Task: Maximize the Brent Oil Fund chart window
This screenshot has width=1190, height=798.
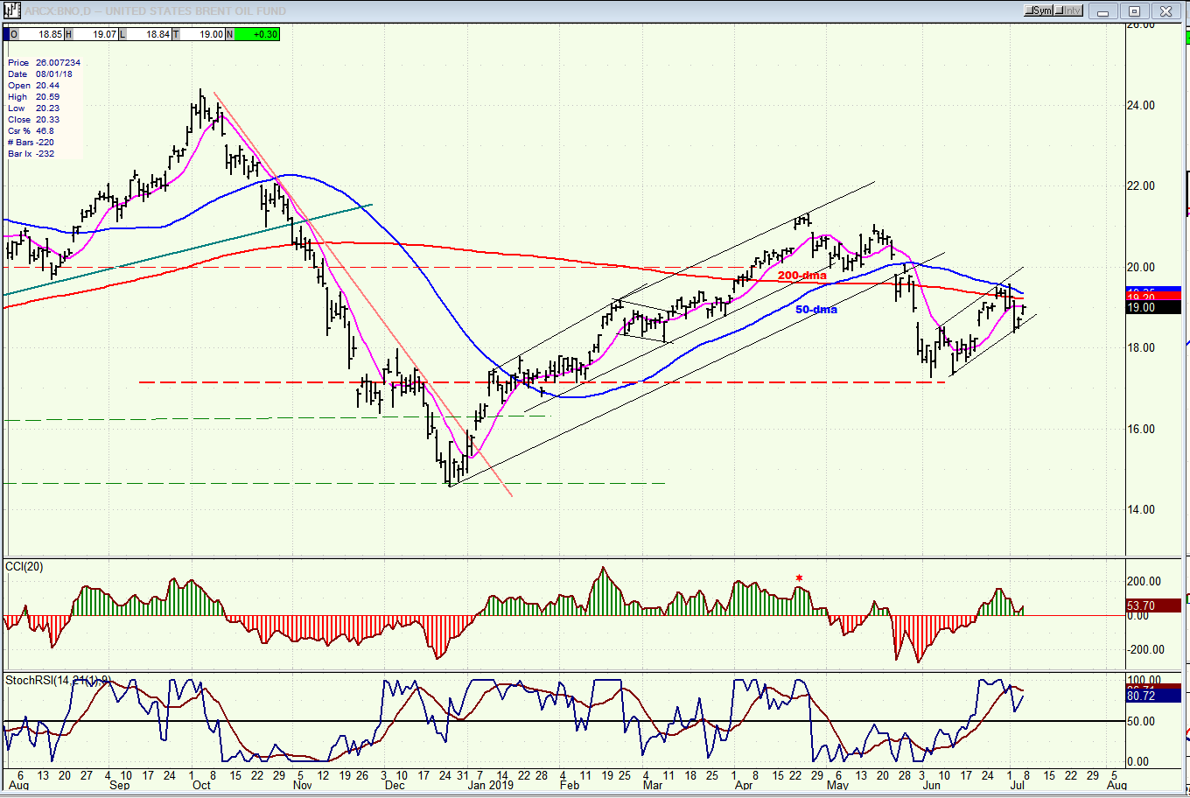Action: point(1134,11)
